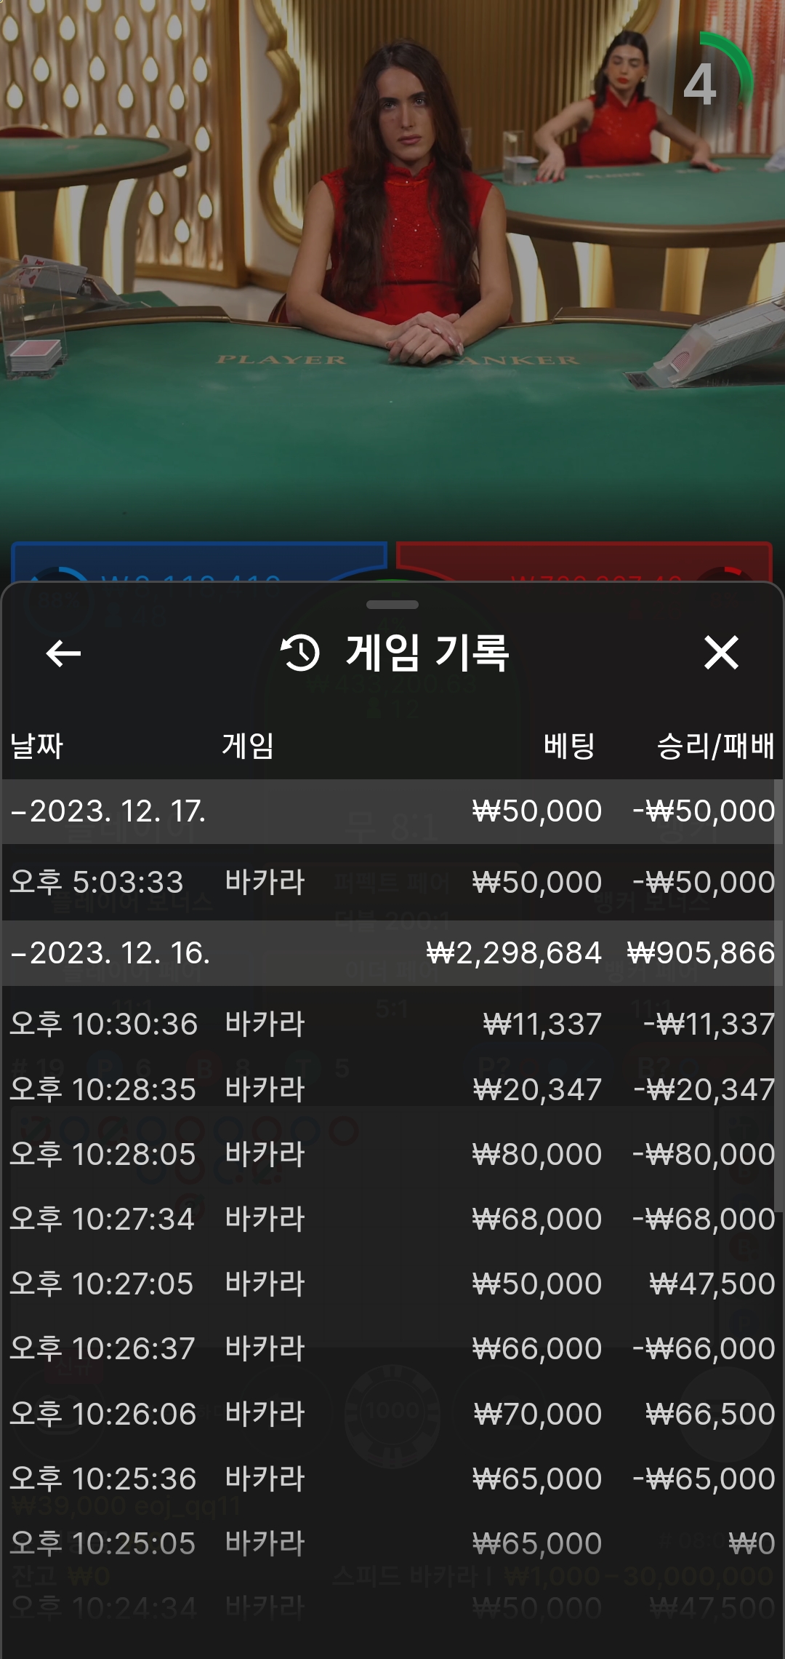
Task: Tap the ₩2,298,684 bet total for 12. 16.
Action: pyautogui.click(x=514, y=953)
